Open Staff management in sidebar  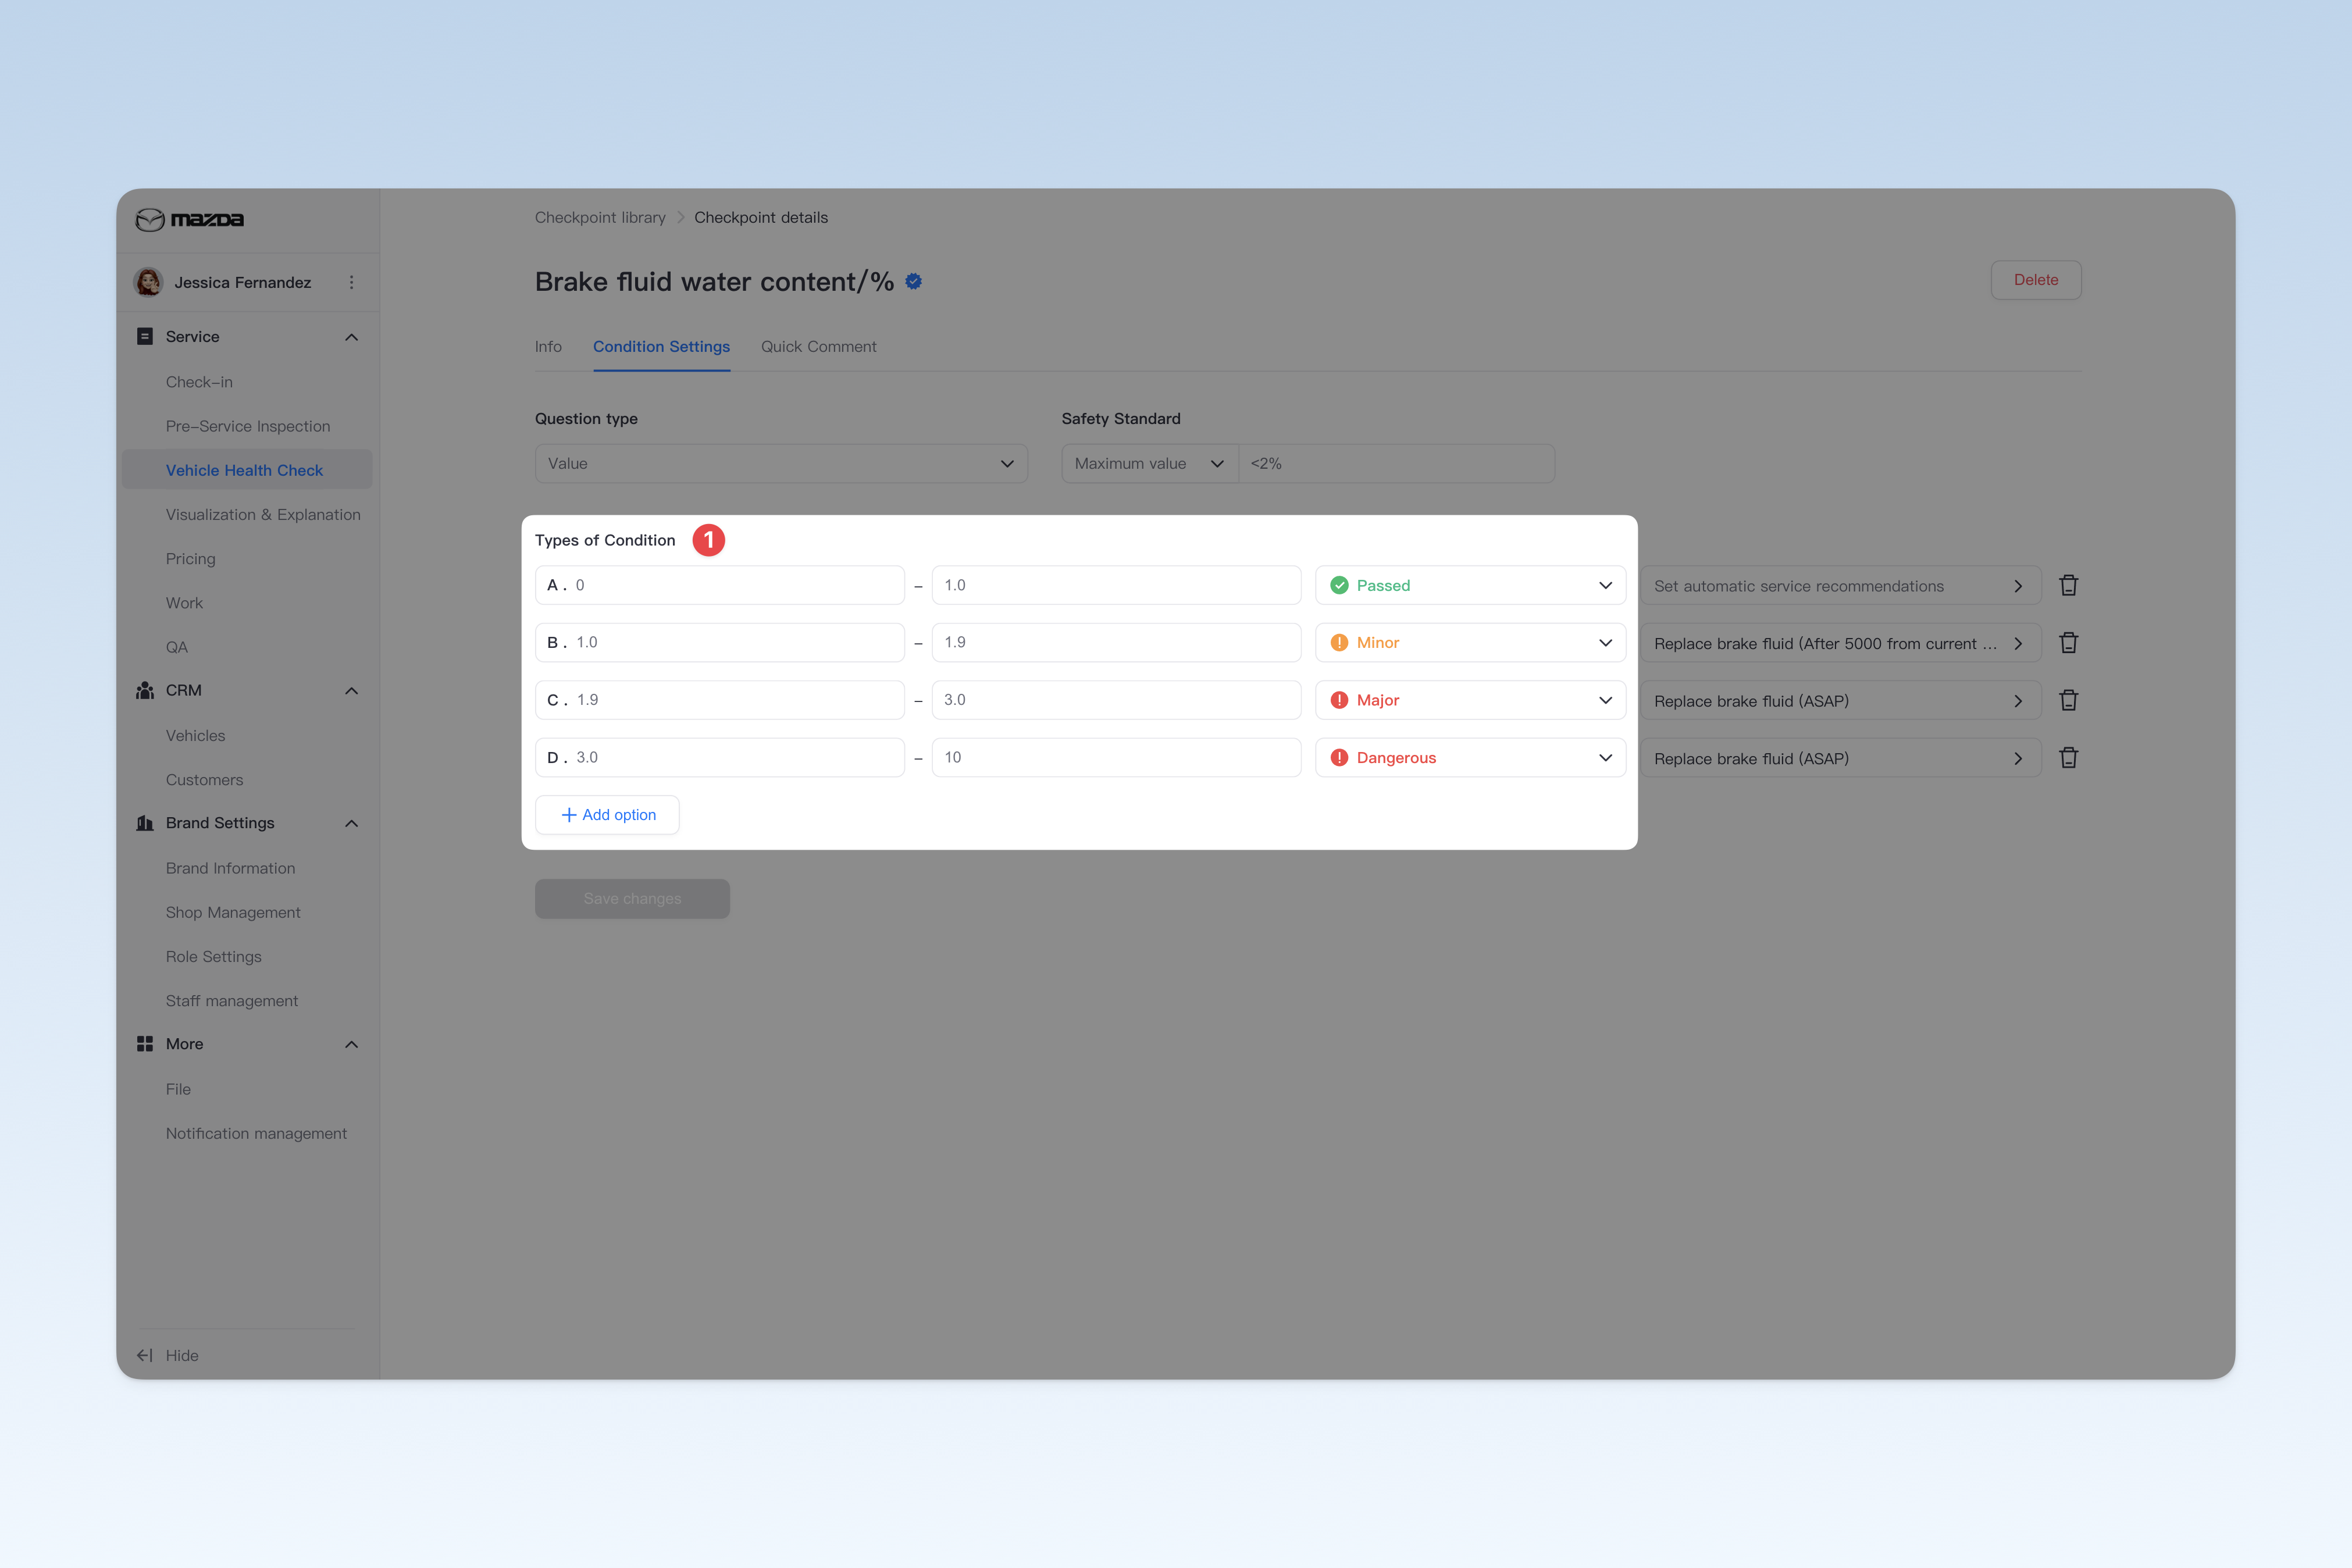pyautogui.click(x=232, y=1001)
